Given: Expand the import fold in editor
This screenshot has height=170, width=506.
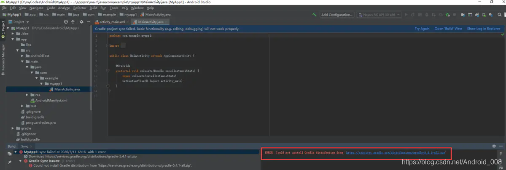Looking at the screenshot, I should point(108,45).
